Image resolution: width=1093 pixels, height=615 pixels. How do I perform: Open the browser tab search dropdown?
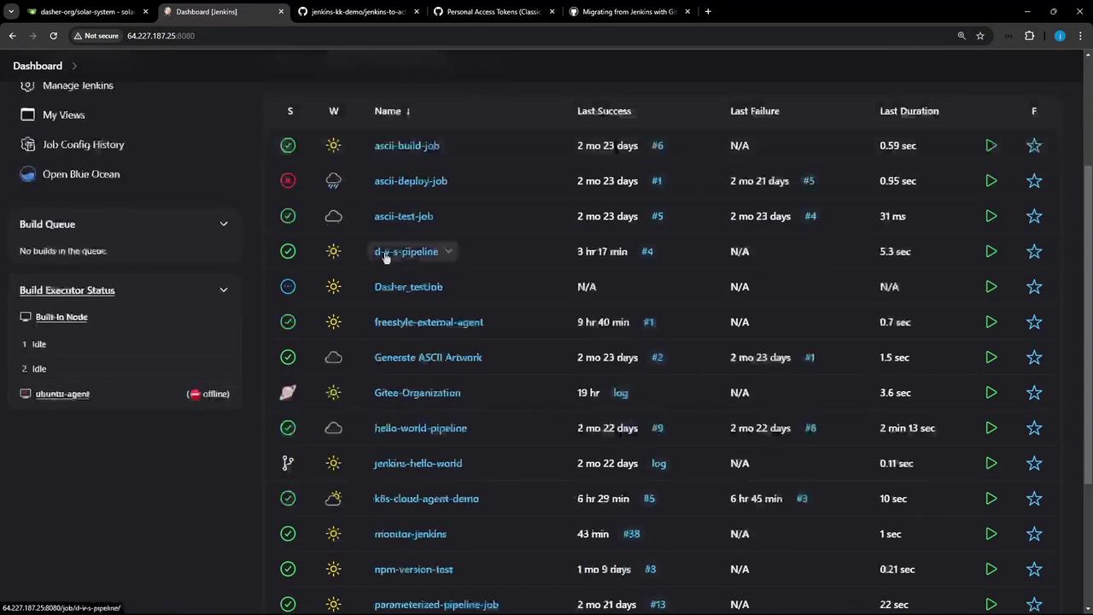[x=11, y=12]
